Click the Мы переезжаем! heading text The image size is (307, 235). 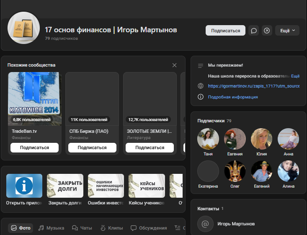pos(225,65)
